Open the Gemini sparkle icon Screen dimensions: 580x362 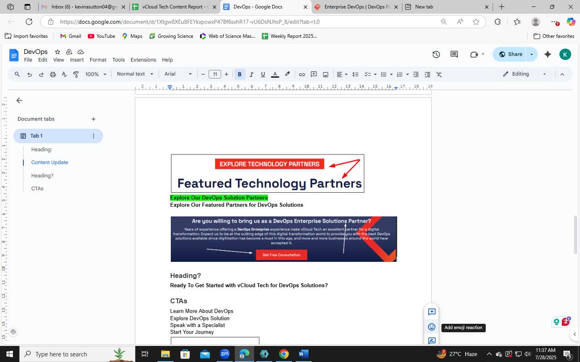[548, 54]
